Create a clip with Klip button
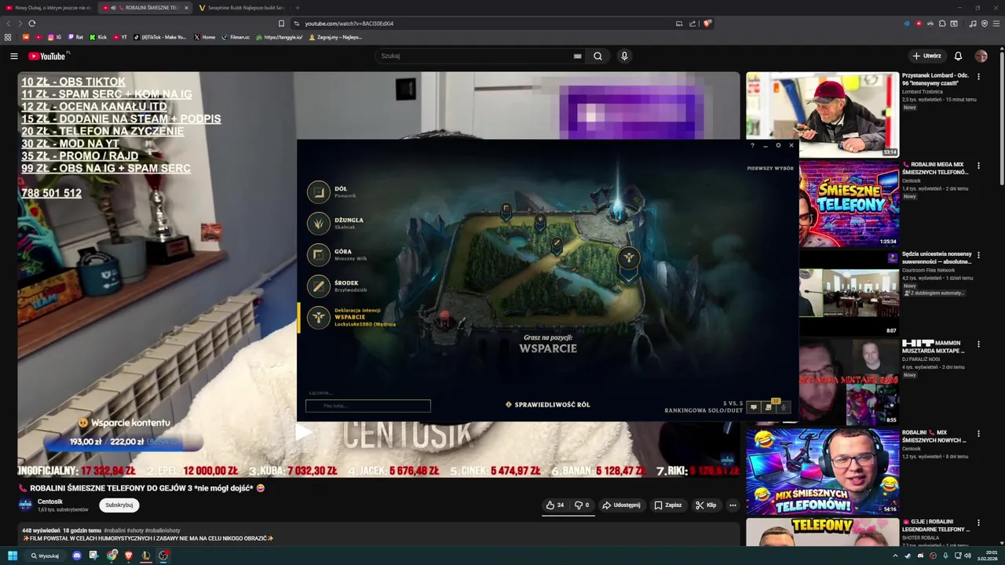The height and width of the screenshot is (565, 1005). [706, 505]
